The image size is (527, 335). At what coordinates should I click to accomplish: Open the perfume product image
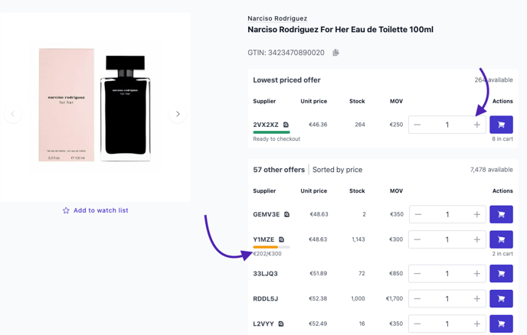(x=95, y=107)
